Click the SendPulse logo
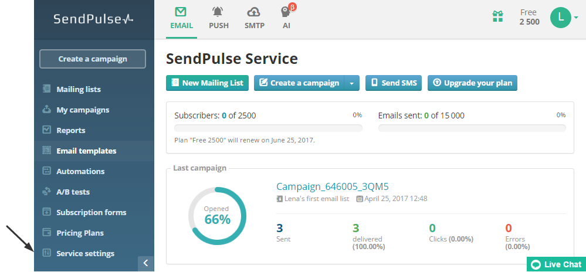The image size is (586, 272). tap(93, 19)
